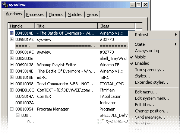Select the 0073014A ConTEXT TApplication row
This screenshot has width=180, height=134.
[71, 96]
